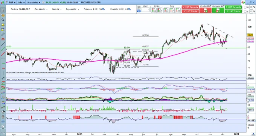This screenshot has height=136, width=256.
Task: Open the wrench order settings icon
Action: tap(139, 8)
